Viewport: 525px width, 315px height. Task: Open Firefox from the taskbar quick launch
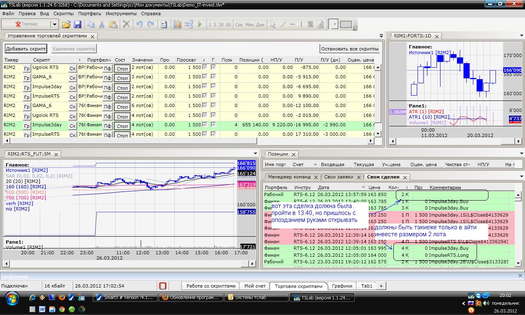(x=62, y=297)
